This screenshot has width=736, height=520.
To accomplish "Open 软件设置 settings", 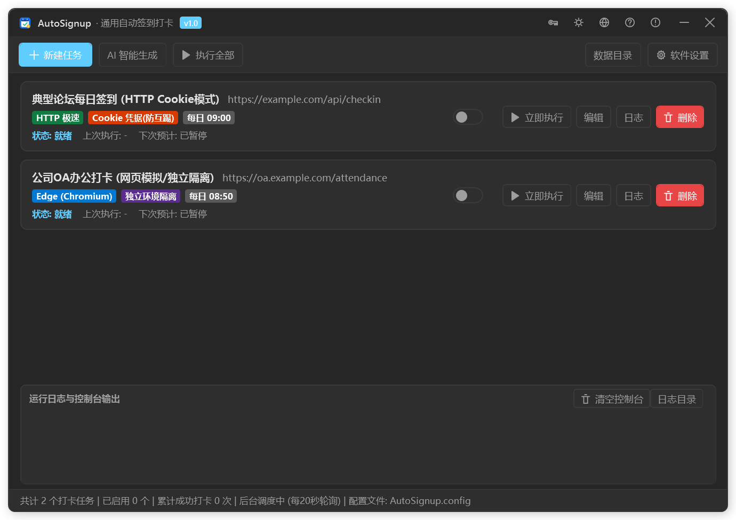I will 683,55.
